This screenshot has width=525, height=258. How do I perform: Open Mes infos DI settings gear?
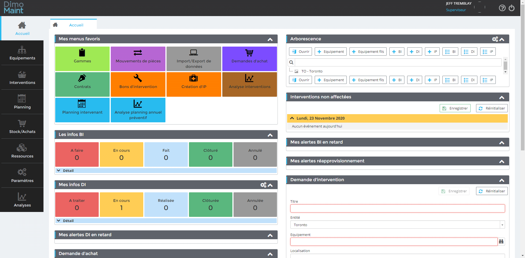(263, 185)
